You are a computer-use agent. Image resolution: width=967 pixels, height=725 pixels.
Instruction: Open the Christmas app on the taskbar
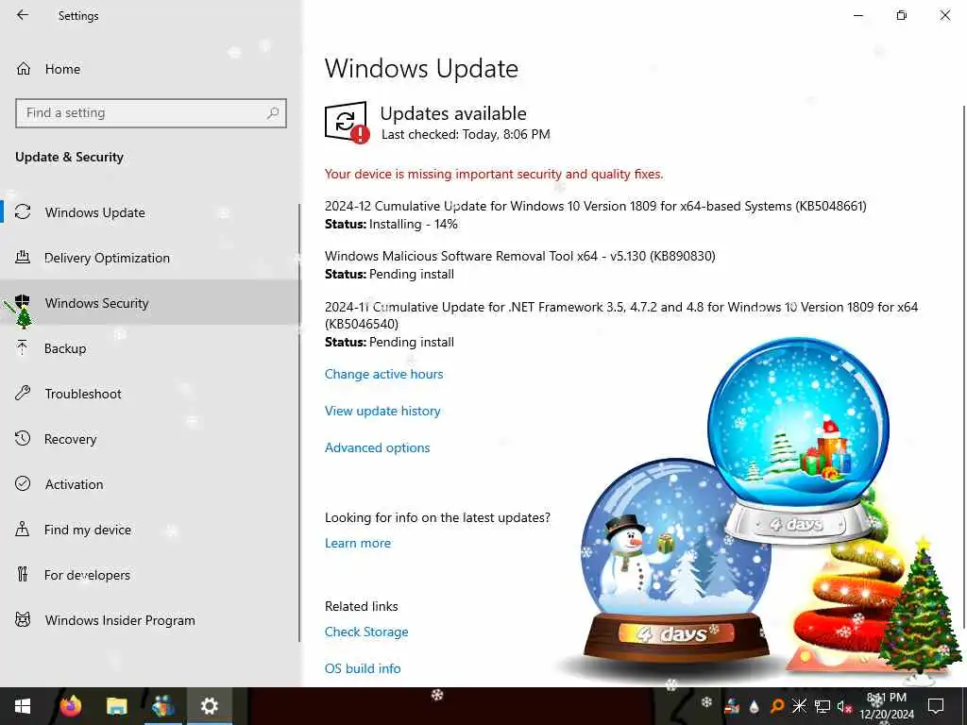click(163, 706)
